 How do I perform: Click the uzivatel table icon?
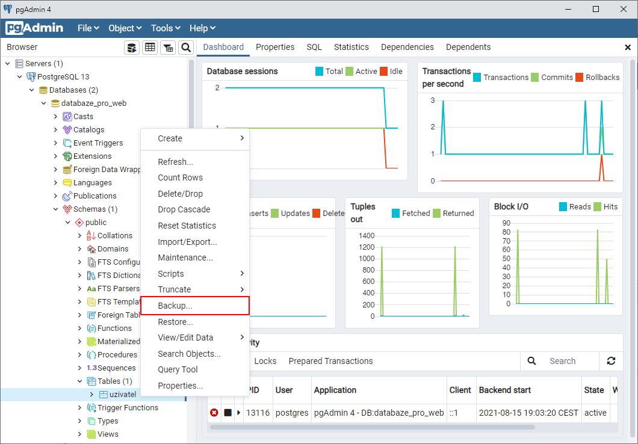[104, 395]
